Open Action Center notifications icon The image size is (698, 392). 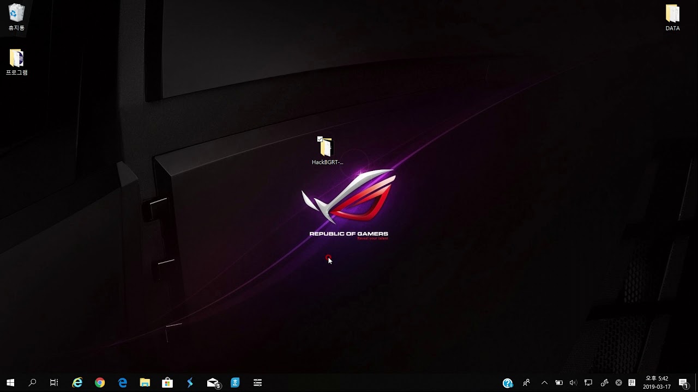pos(683,383)
